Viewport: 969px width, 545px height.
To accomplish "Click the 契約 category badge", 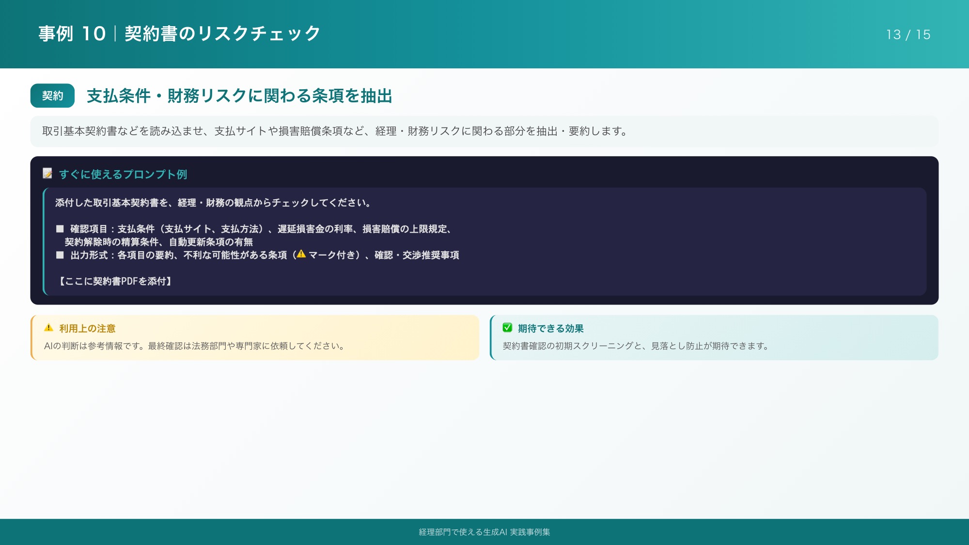I will tap(52, 96).
